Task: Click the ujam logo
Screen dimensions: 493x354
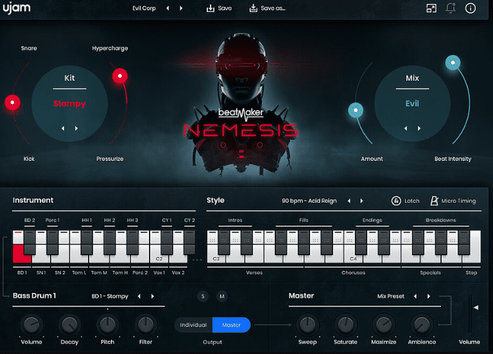Action: pyautogui.click(x=17, y=8)
